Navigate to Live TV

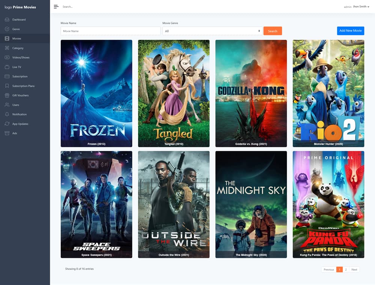(25, 67)
